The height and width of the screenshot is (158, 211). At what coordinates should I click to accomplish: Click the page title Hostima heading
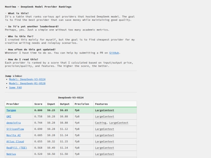38,7
